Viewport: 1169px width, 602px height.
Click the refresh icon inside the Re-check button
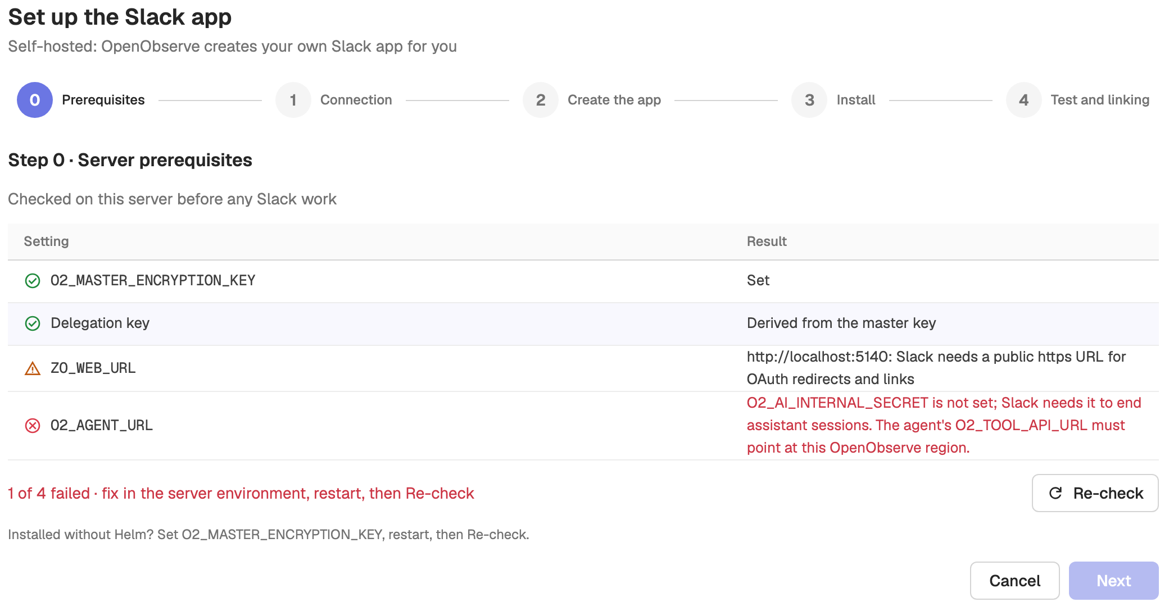pyautogui.click(x=1055, y=493)
